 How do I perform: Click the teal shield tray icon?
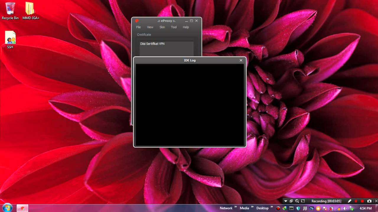[x=298, y=208]
